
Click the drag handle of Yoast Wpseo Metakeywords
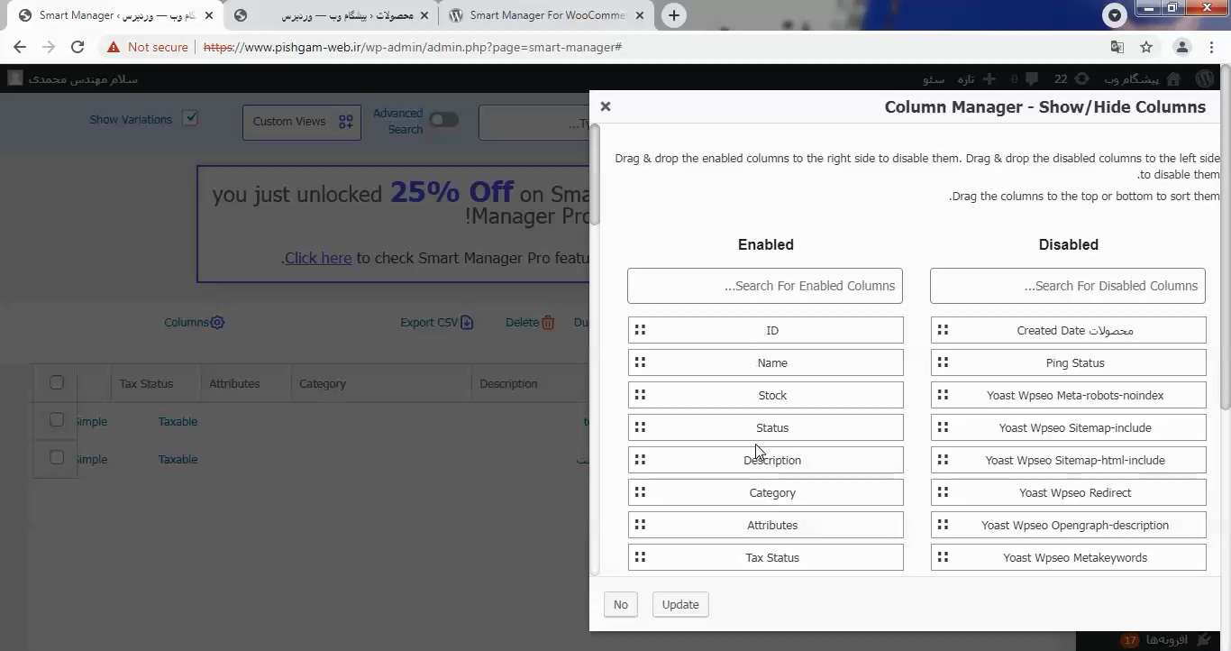pos(943,557)
